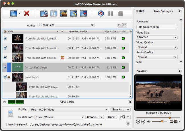Click the red X remove file icon
185x131 pixels.
(x=27, y=13)
